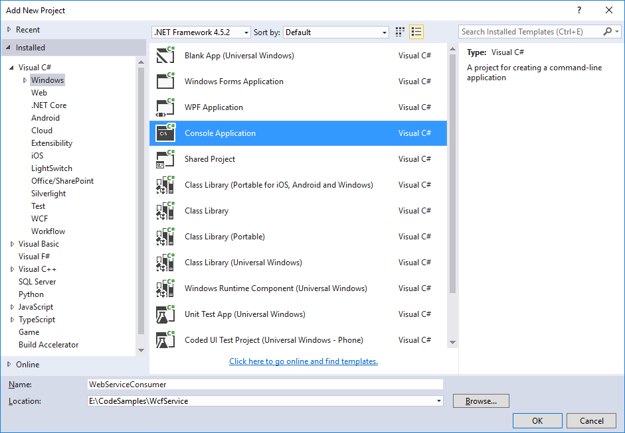Open the Sort by Default dropdown
The height and width of the screenshot is (433, 625).
coord(336,32)
